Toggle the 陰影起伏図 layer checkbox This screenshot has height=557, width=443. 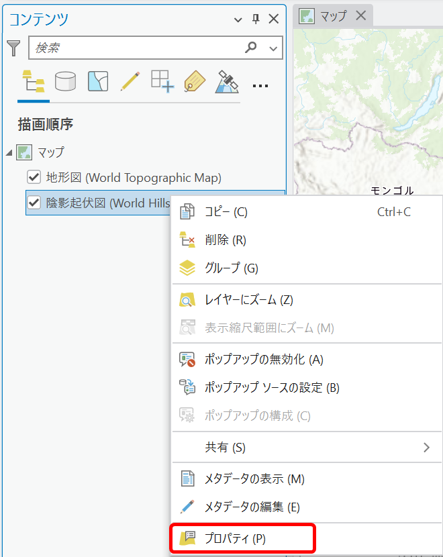click(34, 203)
